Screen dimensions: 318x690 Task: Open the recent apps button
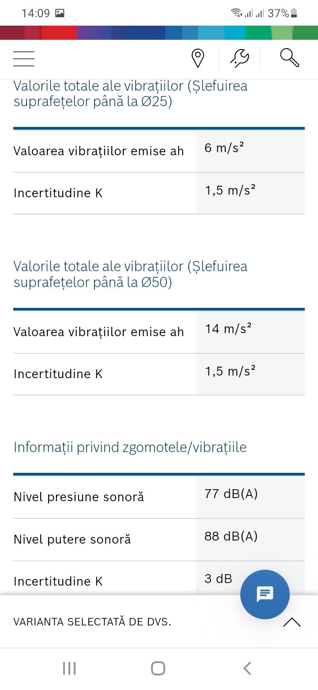pyautogui.click(x=69, y=668)
